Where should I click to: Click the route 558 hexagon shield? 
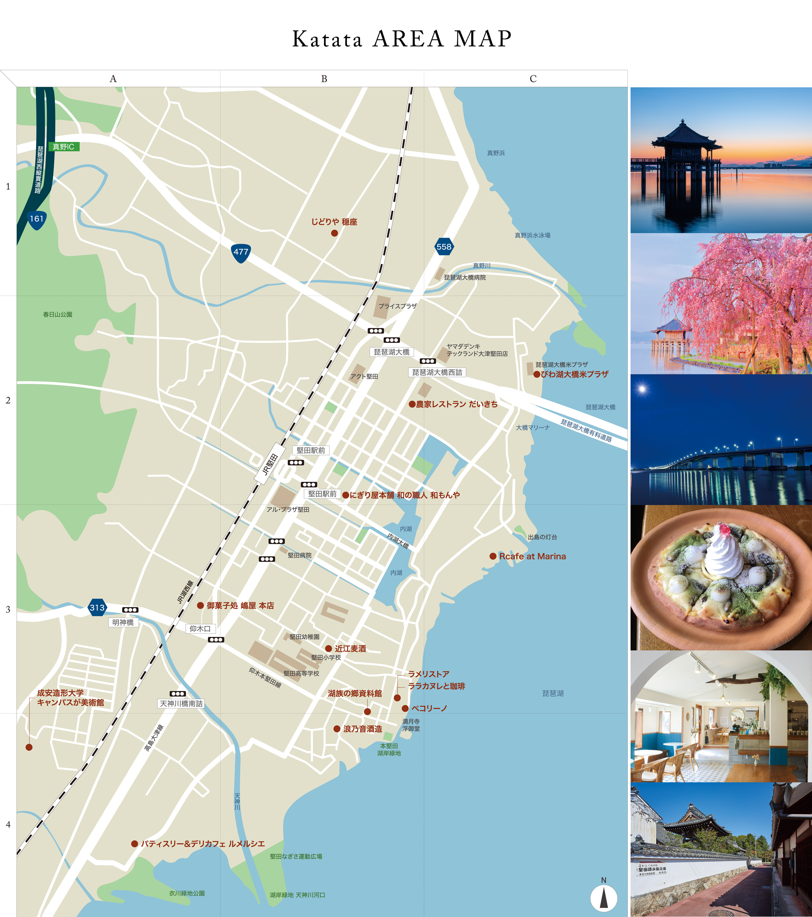[444, 247]
